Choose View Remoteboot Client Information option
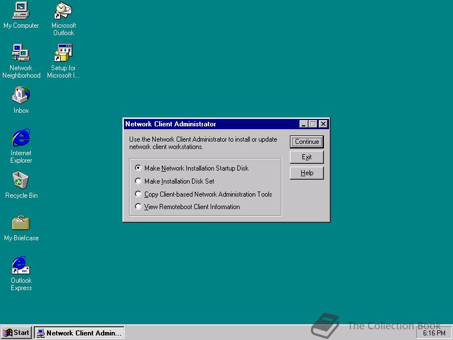The height and width of the screenshot is (340, 453). pos(187,207)
